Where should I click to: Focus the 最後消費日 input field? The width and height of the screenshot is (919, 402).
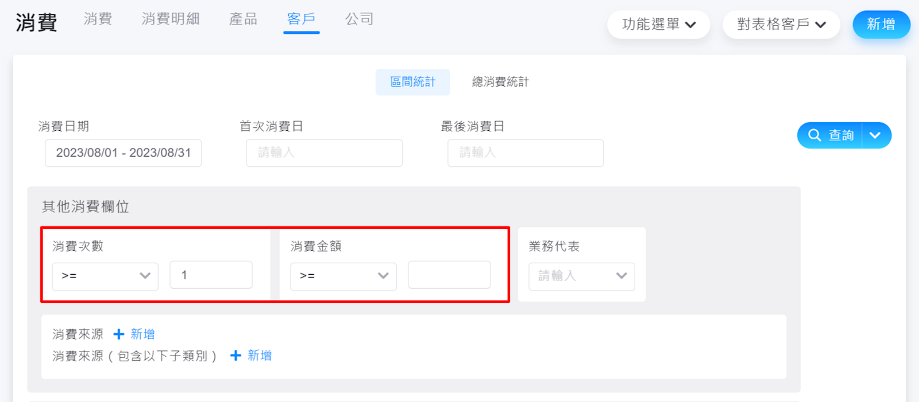point(525,153)
